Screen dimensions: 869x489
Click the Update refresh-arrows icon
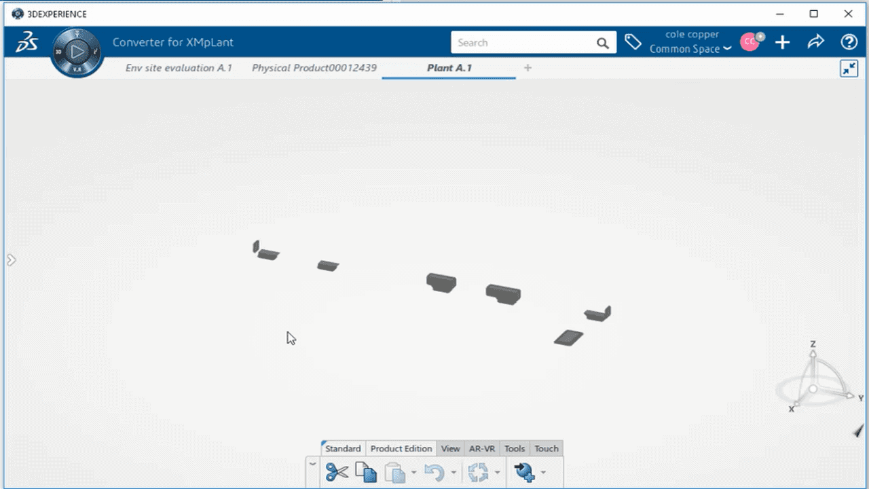tap(479, 471)
